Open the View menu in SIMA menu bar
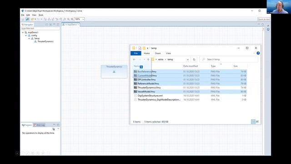The width and height of the screenshot is (291, 164). click(34, 15)
